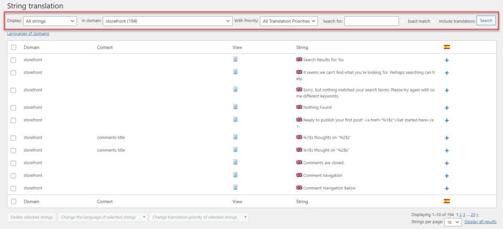Add translation for "Nothing Found" string
503x229 pixels.
[x=446, y=108]
